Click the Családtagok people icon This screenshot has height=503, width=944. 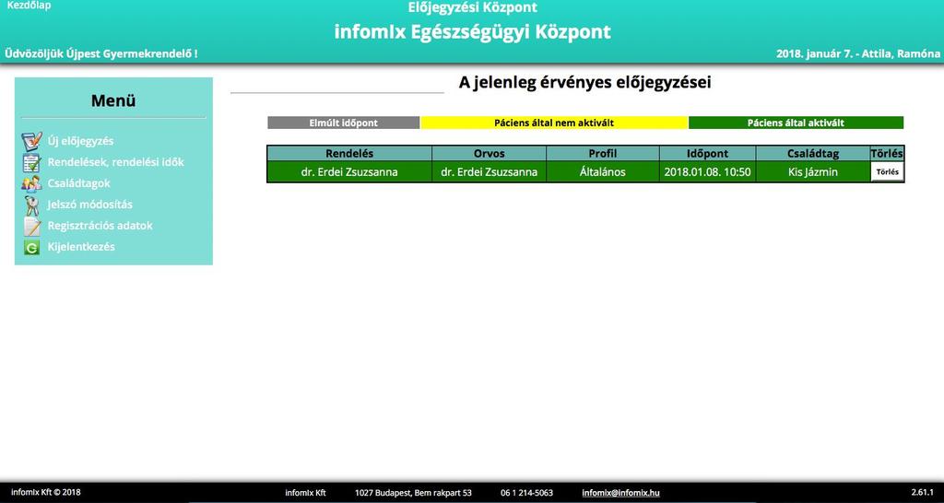coord(31,183)
